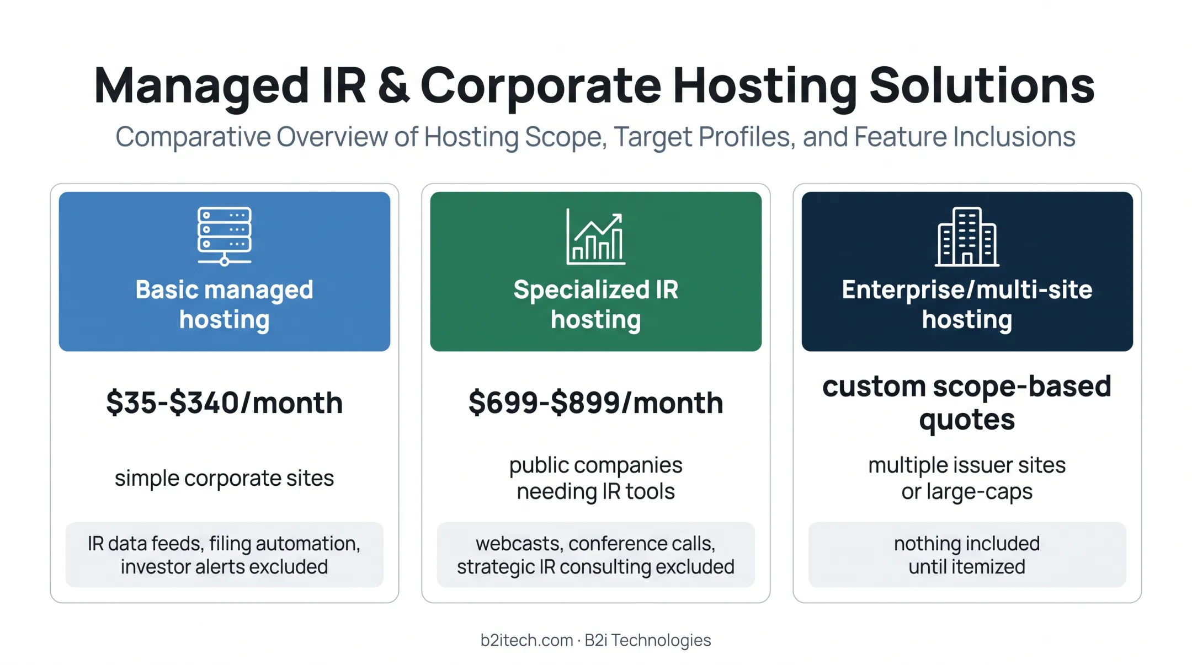The width and height of the screenshot is (1192, 665).
Task: Click the bar chart growth icon in Specialized IR hosting
Action: click(596, 237)
